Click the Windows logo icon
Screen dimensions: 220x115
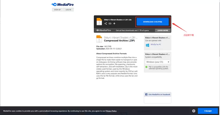pyautogui.click(x=147, y=45)
